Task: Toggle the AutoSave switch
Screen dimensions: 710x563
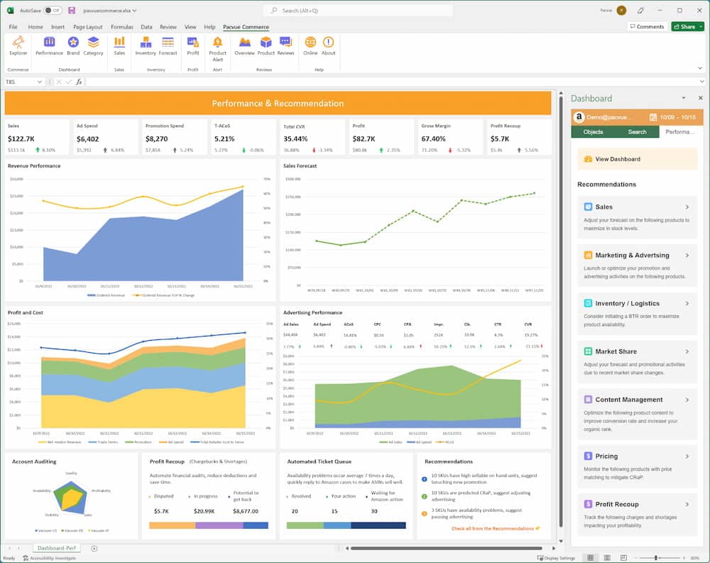Action: tap(52, 11)
